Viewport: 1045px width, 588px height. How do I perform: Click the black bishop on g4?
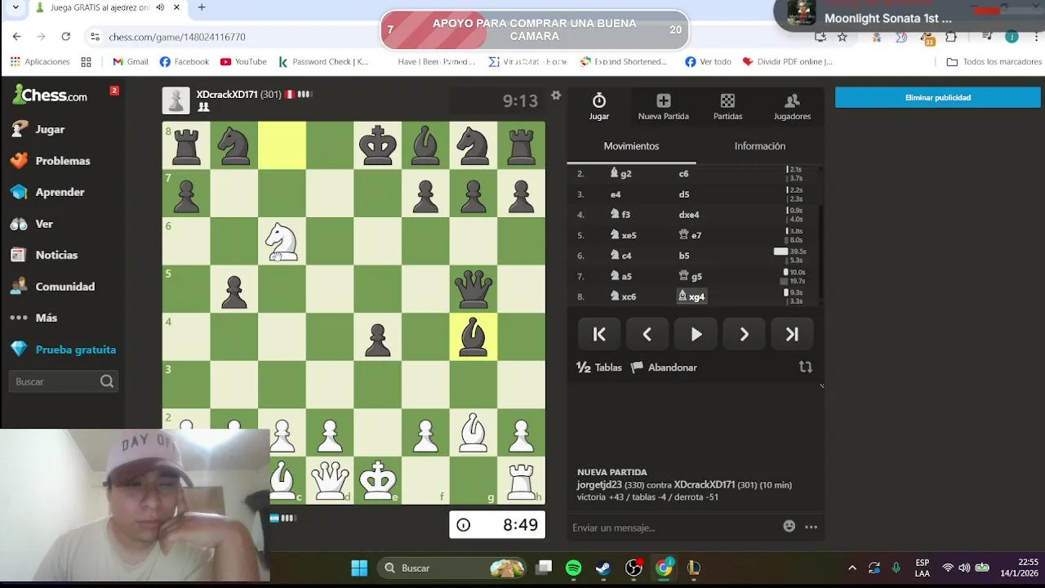(474, 336)
